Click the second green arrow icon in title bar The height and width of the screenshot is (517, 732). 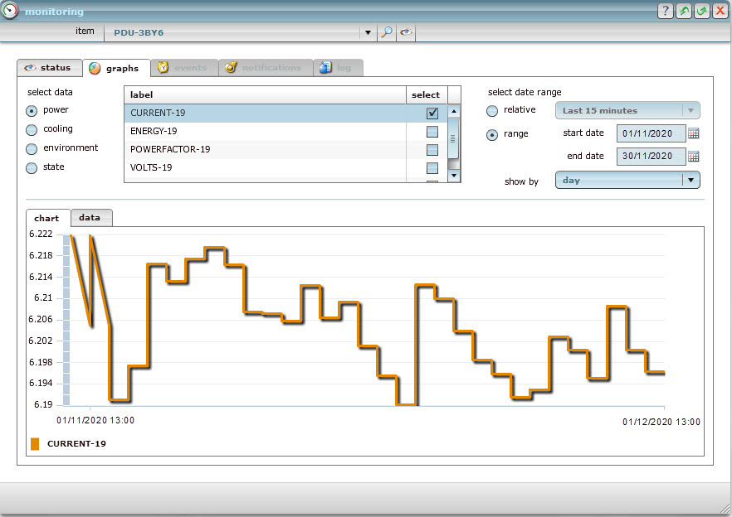coord(702,10)
